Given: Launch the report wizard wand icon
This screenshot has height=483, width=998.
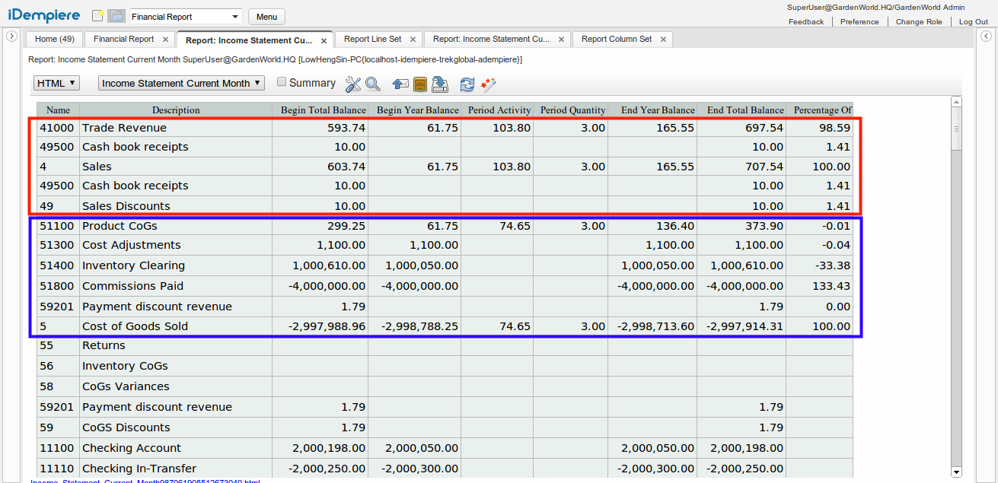Looking at the screenshot, I should pos(487,84).
